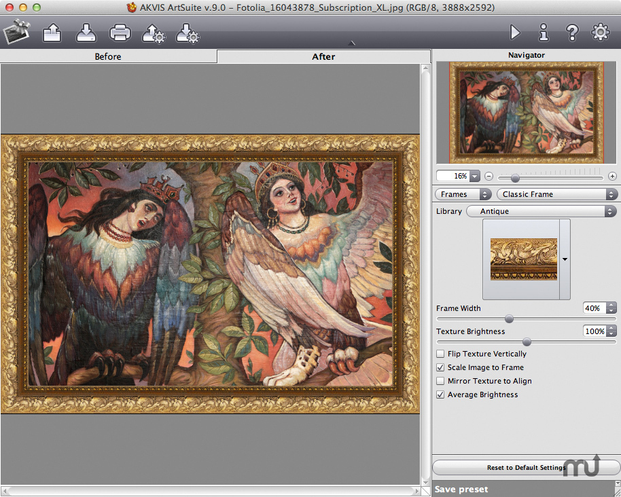This screenshot has height=497, width=621.
Task: Switch to the After tab
Action: 323,56
